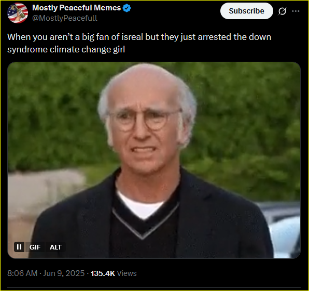
Task: View the 135.4K view count
Action: (x=103, y=273)
